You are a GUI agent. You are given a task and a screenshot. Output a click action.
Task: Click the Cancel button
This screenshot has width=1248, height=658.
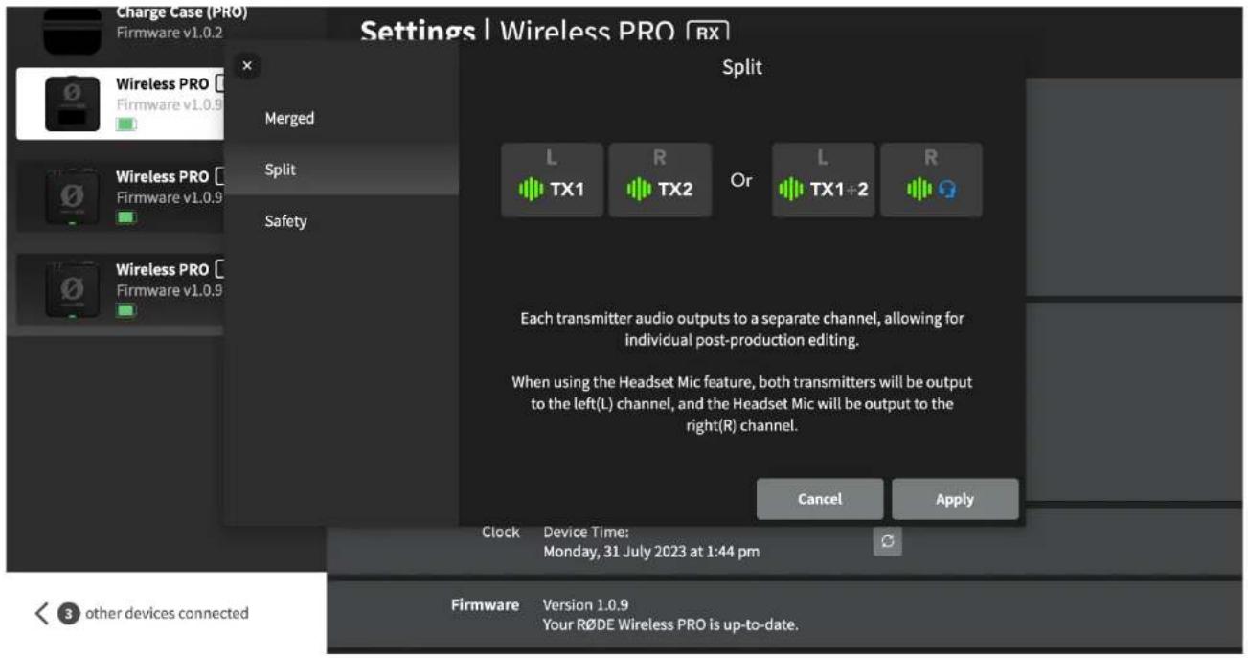click(x=820, y=499)
